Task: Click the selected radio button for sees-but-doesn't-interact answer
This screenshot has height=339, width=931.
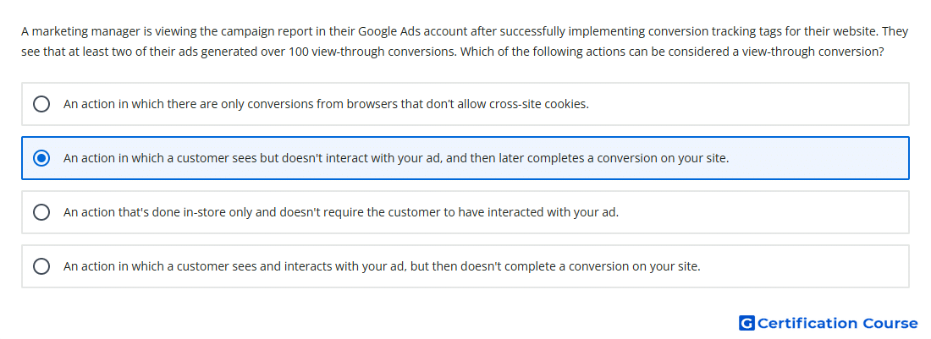Action: pos(41,158)
